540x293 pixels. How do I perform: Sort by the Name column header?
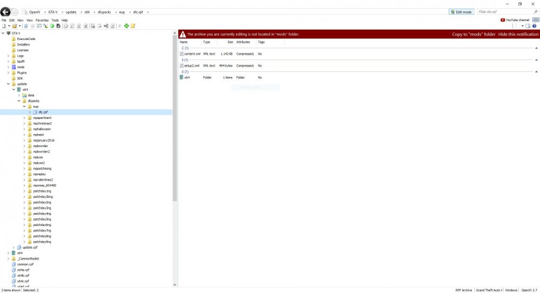[190, 42]
